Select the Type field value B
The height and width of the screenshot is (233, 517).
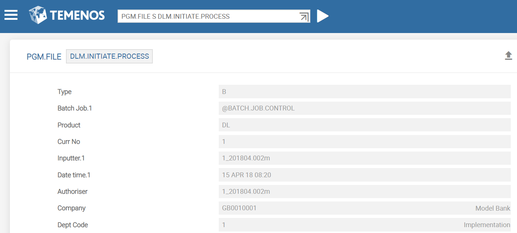[365, 92]
